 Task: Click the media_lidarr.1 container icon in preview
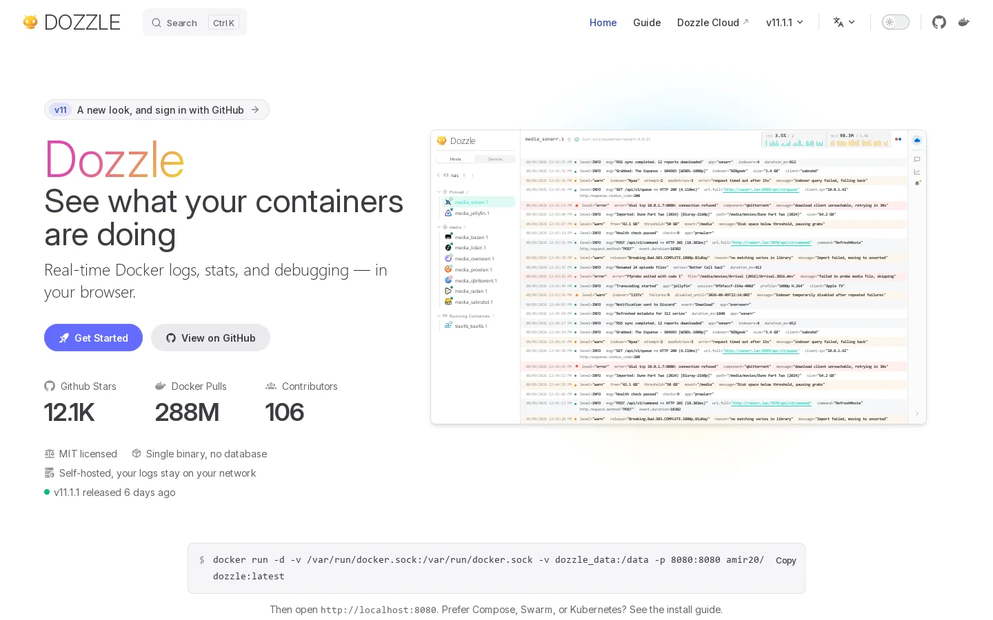pos(448,247)
